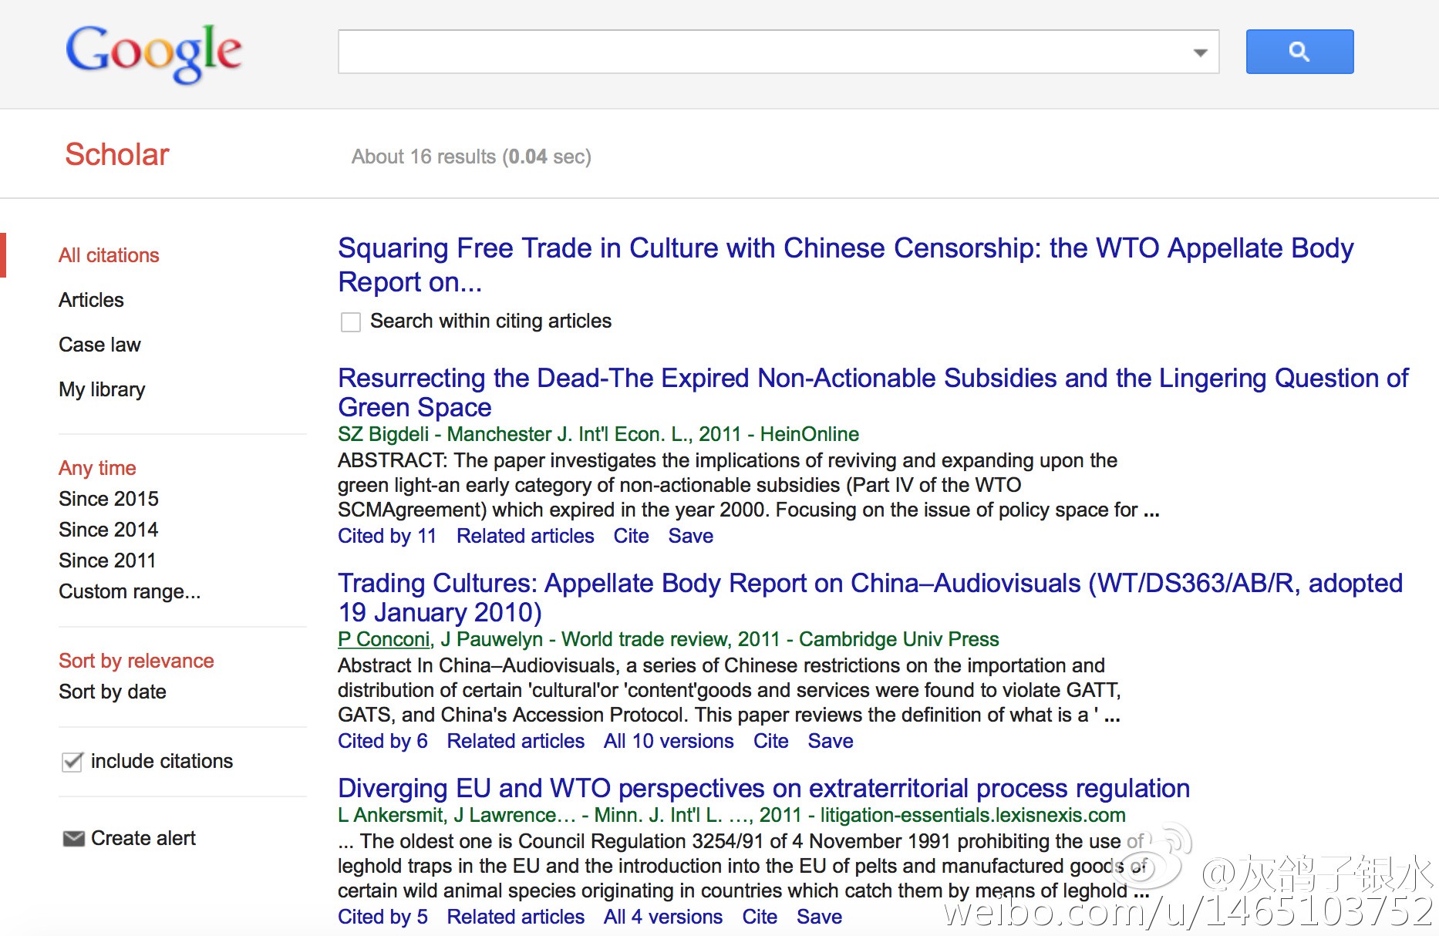This screenshot has height=936, width=1439.
Task: Click the Create alert envelope icon
Action: point(73,838)
